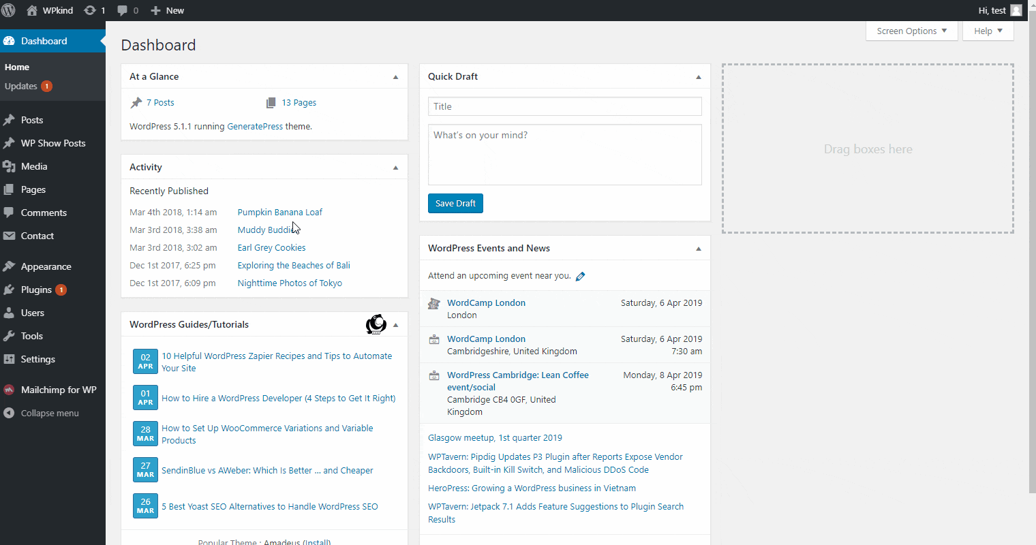Click the Users person icon in the sidebar
The height and width of the screenshot is (545, 1036).
click(9, 313)
